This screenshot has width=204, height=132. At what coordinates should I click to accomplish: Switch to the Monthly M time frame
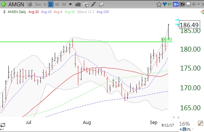(x=64, y=5)
